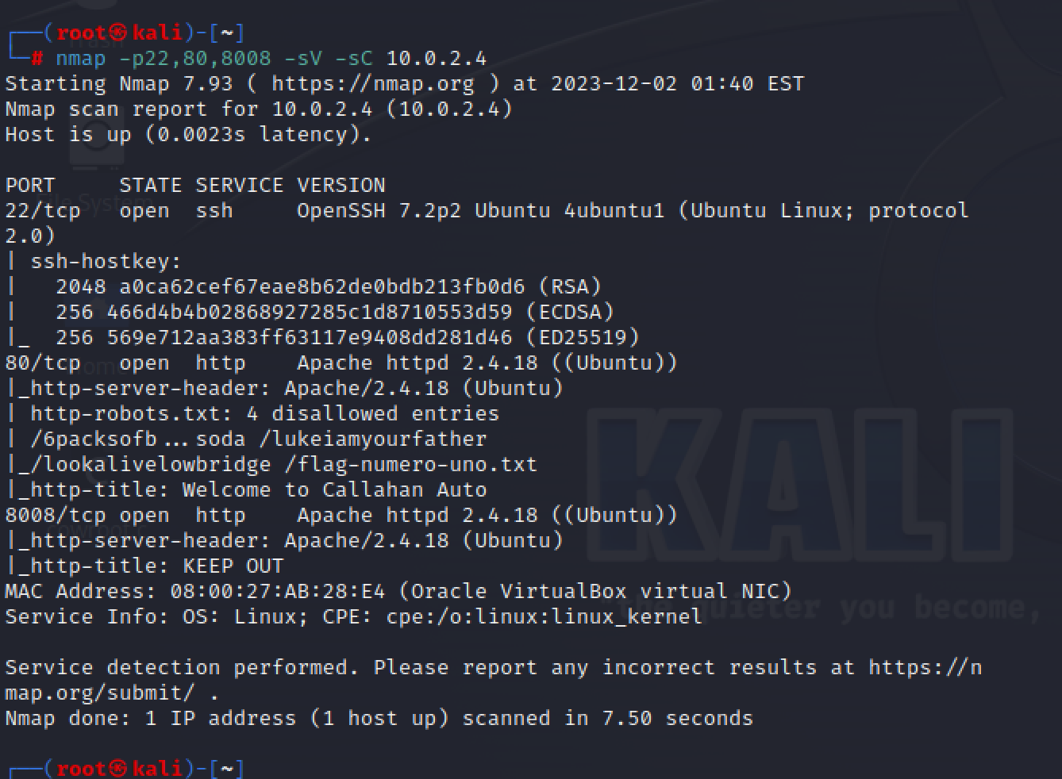Click the /6packsofb...soda entry
1062x779 pixels.
132,439
